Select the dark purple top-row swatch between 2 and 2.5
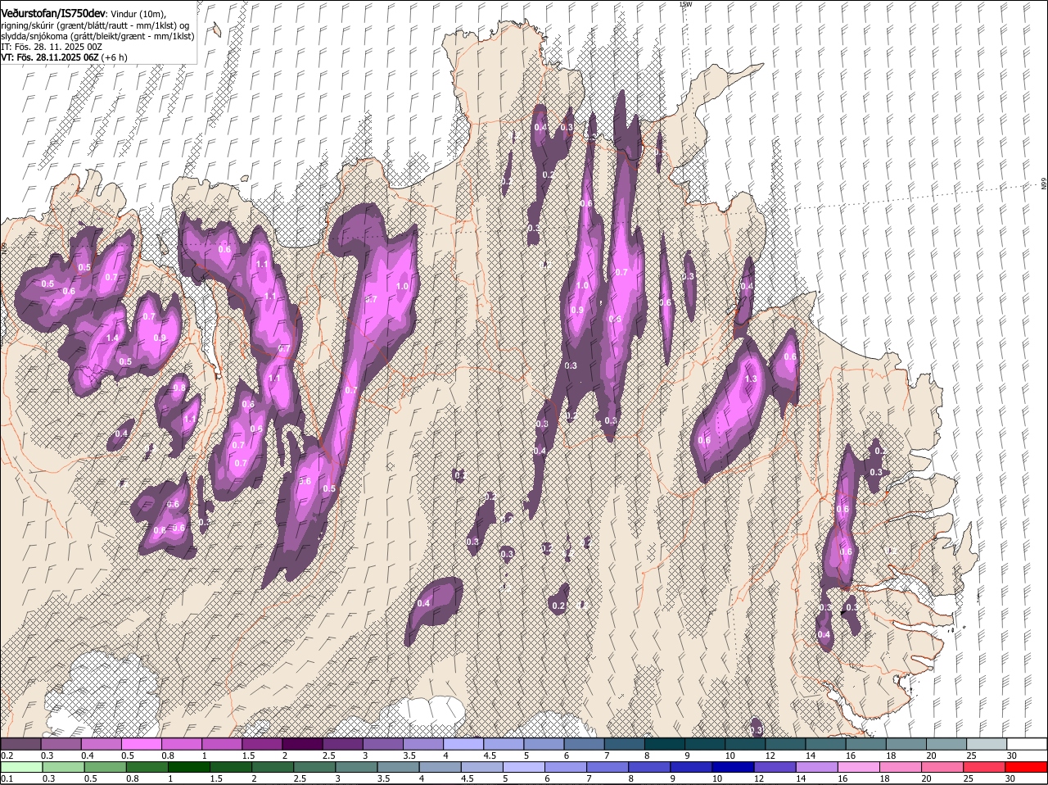Screen dimensions: 1048x785 302,744
